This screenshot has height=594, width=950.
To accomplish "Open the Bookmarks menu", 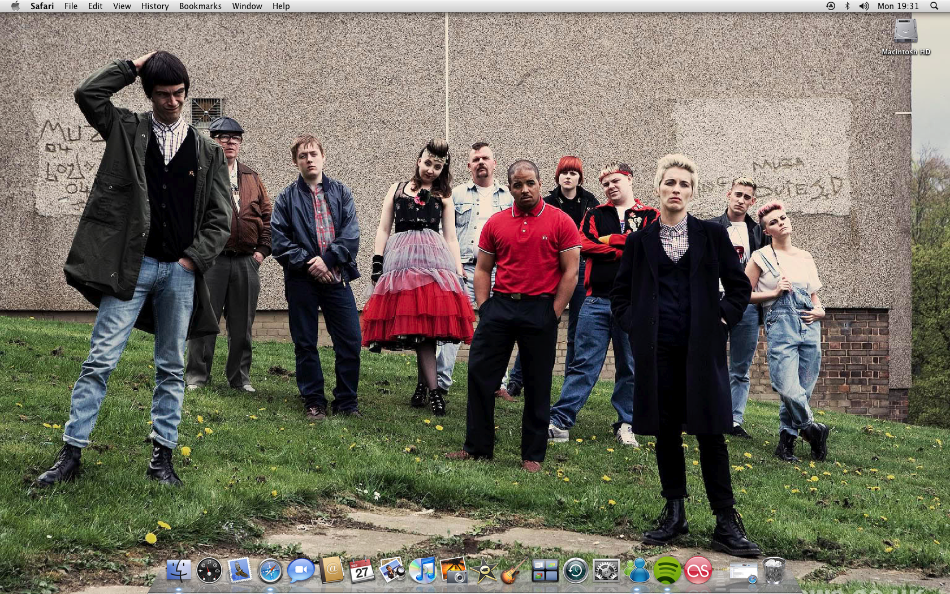I will [x=200, y=6].
